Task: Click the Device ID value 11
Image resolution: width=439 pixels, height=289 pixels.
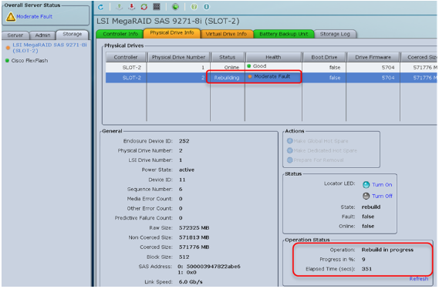Action: pyautogui.click(x=182, y=180)
